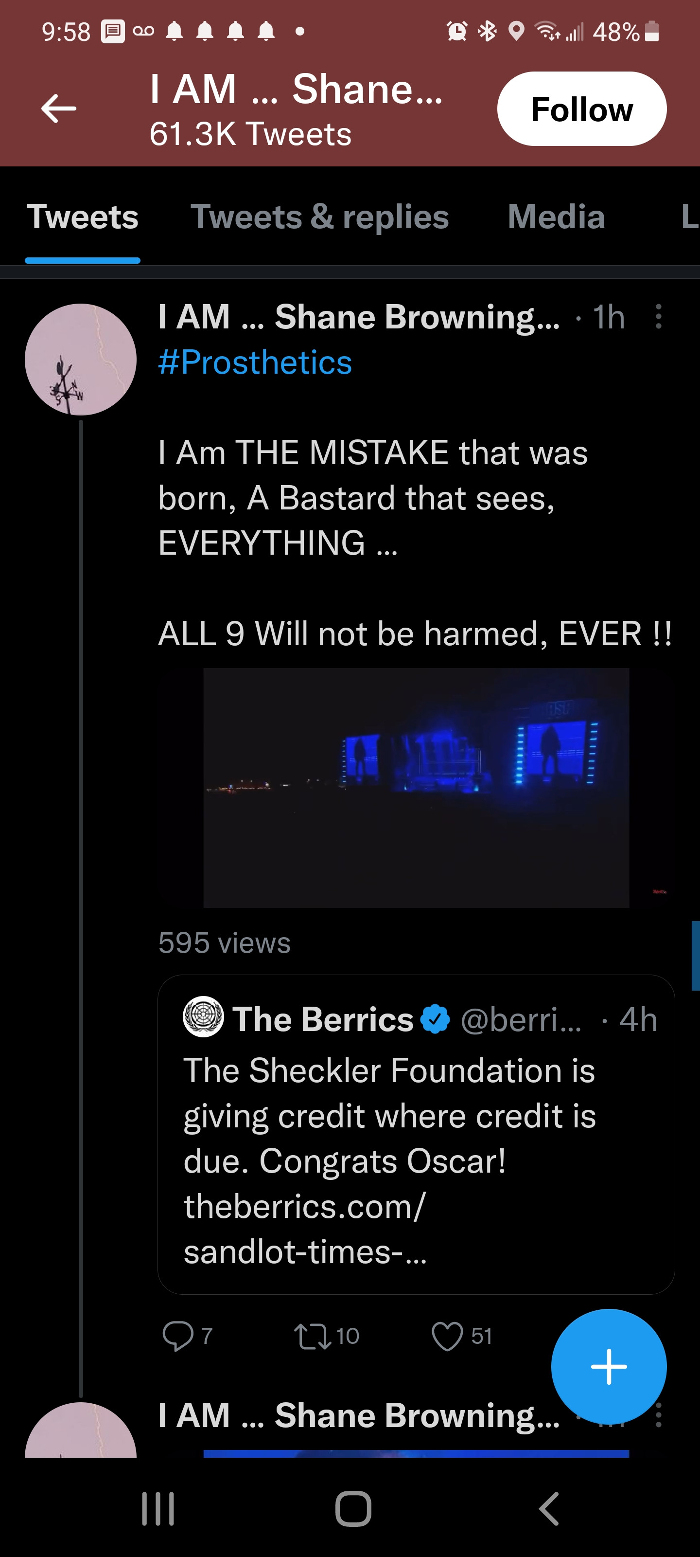Open the reply icon under the tweet
The height and width of the screenshot is (1557, 700).
177,1335
